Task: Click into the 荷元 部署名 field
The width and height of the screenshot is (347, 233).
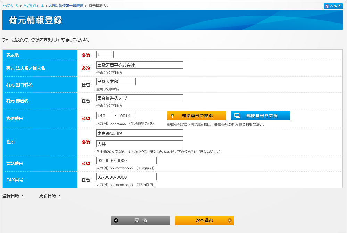Action: (x=139, y=98)
